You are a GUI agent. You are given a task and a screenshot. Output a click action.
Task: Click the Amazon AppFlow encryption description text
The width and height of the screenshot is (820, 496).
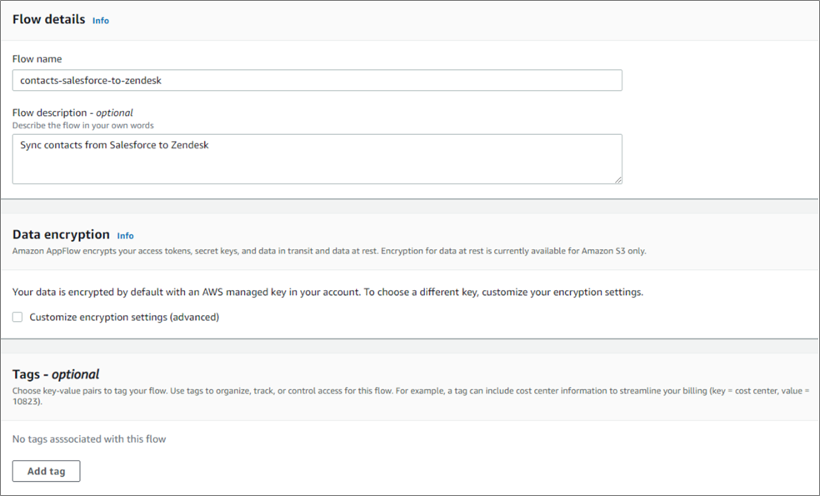[329, 251]
